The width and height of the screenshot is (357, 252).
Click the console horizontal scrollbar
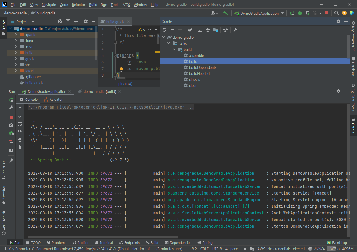click(103, 237)
